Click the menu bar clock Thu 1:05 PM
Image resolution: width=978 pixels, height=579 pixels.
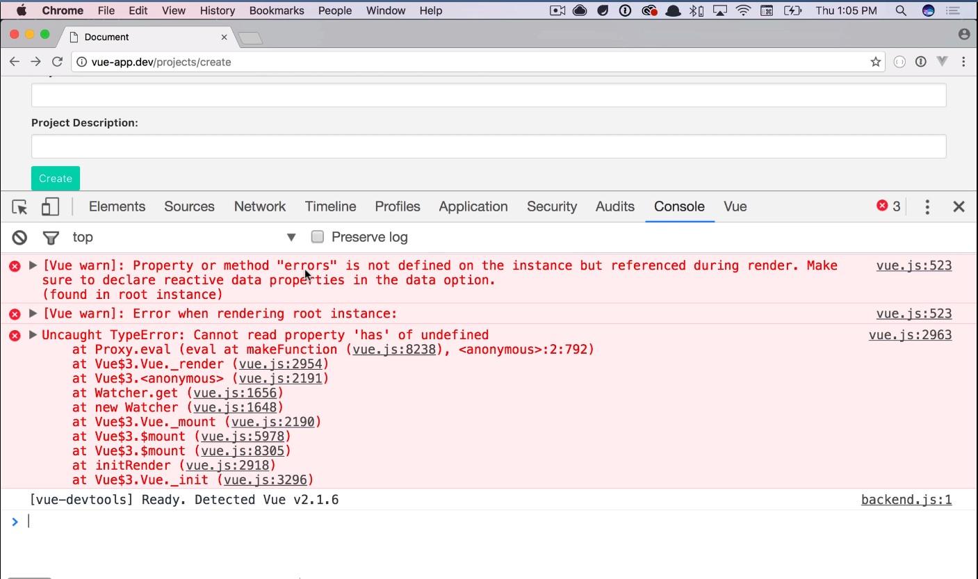pos(846,10)
